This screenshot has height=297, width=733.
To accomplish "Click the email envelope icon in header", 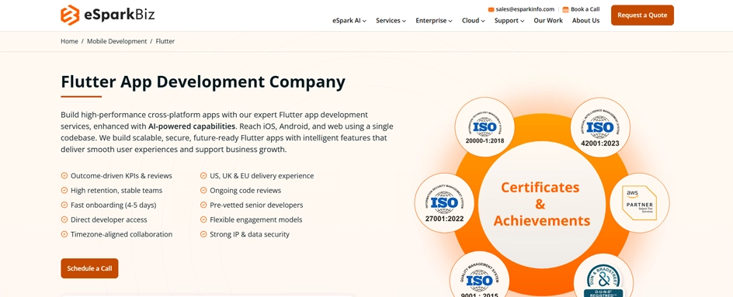I will click(491, 9).
